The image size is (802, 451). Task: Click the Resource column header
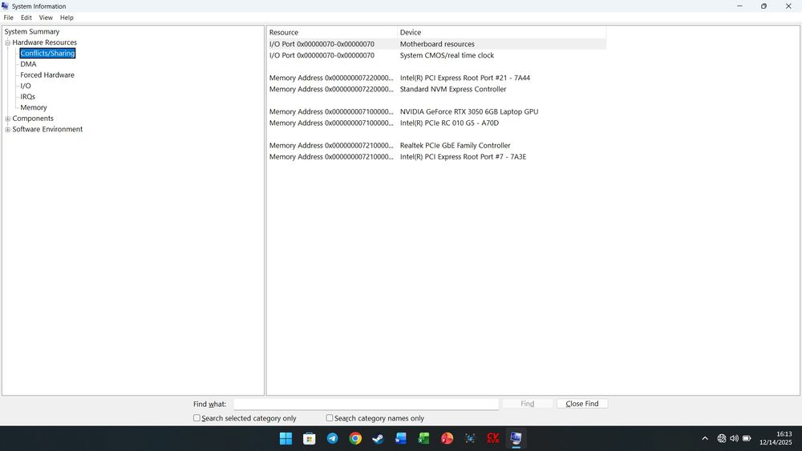tap(332, 32)
